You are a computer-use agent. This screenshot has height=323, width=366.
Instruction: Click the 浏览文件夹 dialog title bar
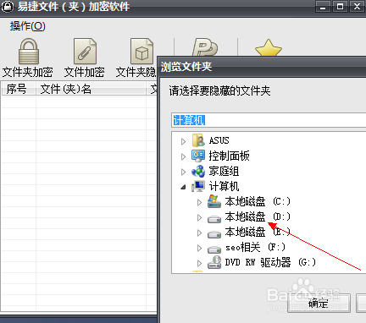pyautogui.click(x=263, y=67)
